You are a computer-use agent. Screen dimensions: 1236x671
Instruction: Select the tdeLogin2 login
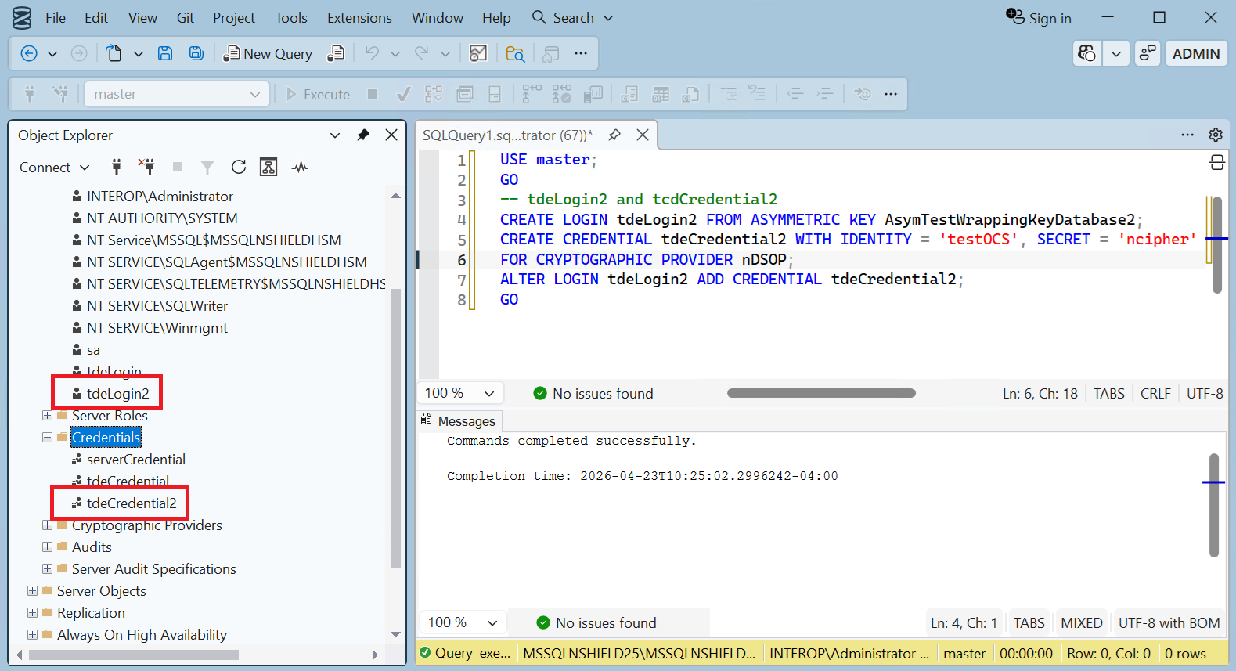(117, 394)
